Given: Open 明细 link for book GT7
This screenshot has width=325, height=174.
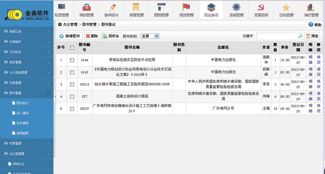Looking at the screenshot, I should (x=310, y=96).
